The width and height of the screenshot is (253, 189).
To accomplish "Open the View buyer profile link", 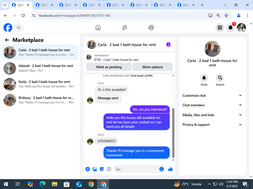I will coord(141,76).
